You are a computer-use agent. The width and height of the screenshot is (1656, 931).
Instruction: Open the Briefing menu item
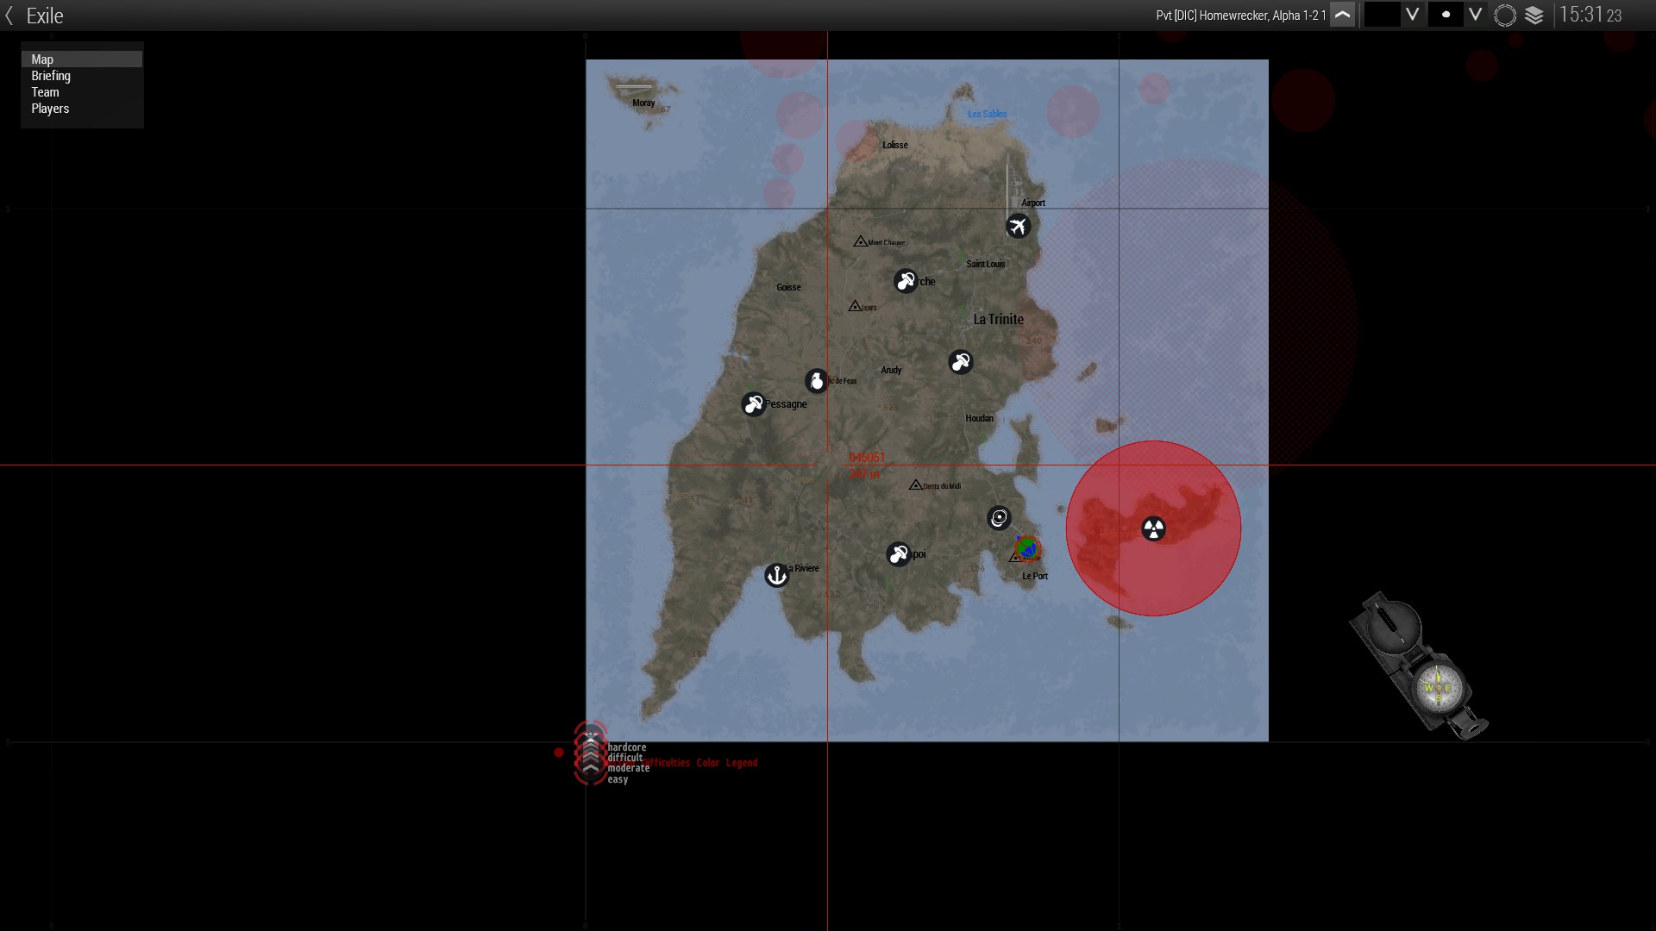tap(51, 76)
